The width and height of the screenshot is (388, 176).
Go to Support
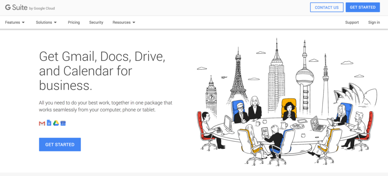coord(352,22)
